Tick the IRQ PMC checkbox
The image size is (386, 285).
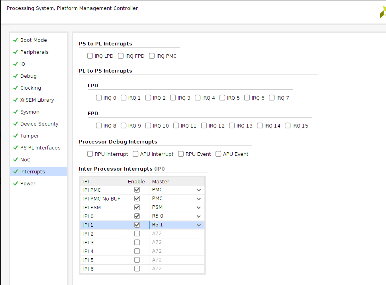pos(152,56)
